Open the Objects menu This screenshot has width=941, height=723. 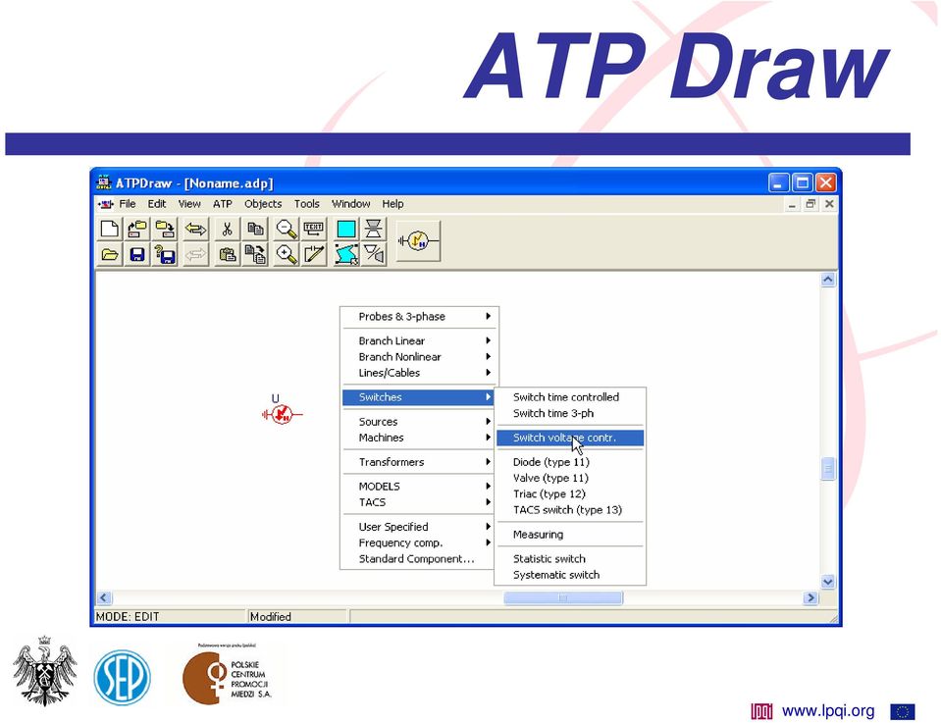coord(263,204)
